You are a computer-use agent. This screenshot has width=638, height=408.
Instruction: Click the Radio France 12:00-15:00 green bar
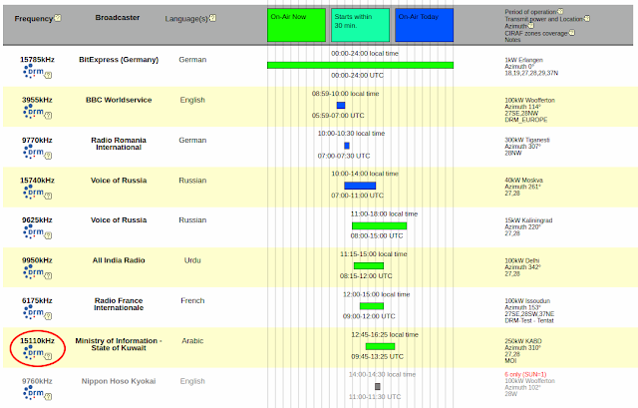[x=372, y=306]
